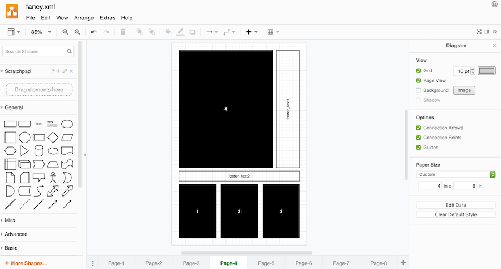The height and width of the screenshot is (269, 501).
Task: Click the zoom in magnifier icon
Action: (65, 32)
